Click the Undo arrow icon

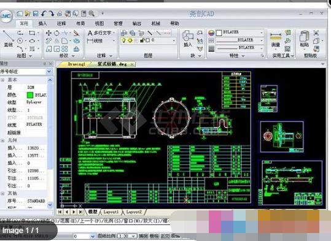(44, 14)
